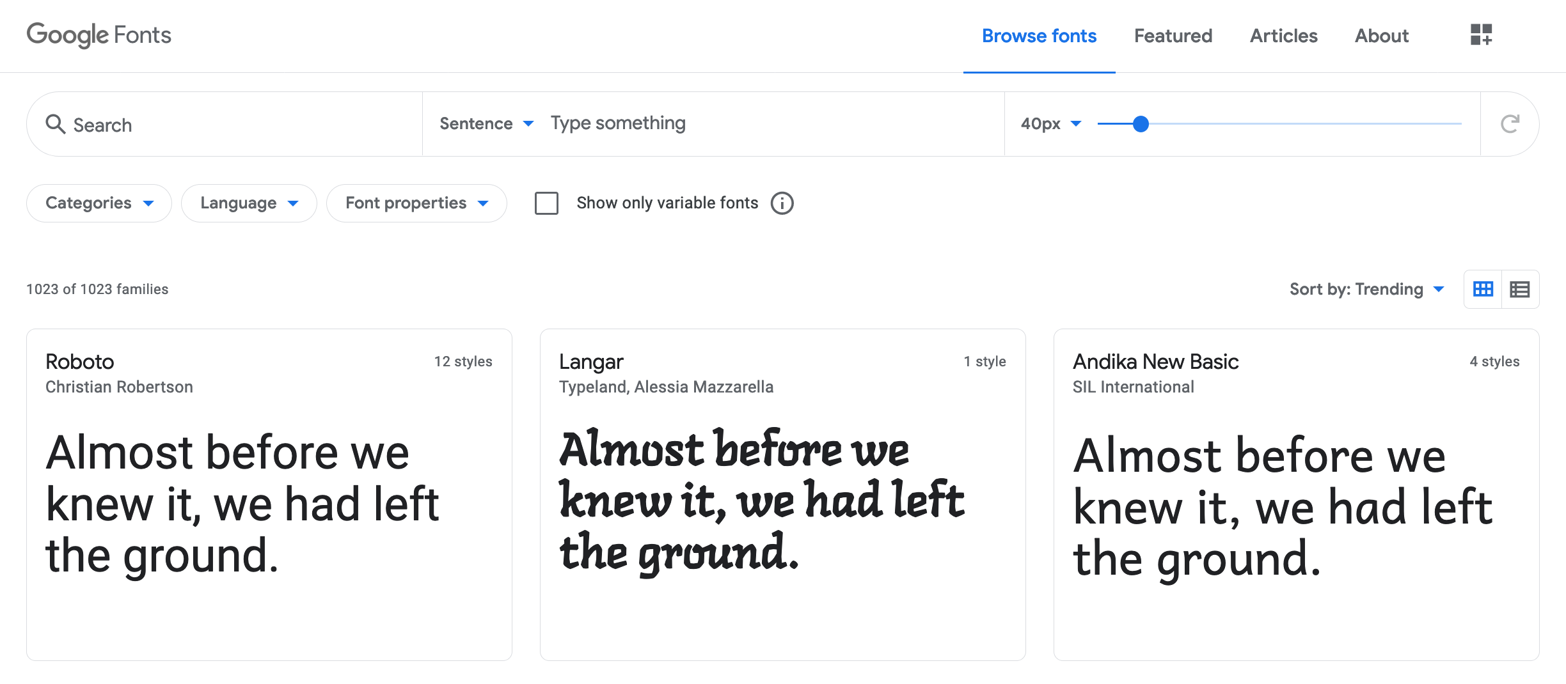Switch to list view
This screenshot has width=1566, height=684.
pyautogui.click(x=1520, y=290)
